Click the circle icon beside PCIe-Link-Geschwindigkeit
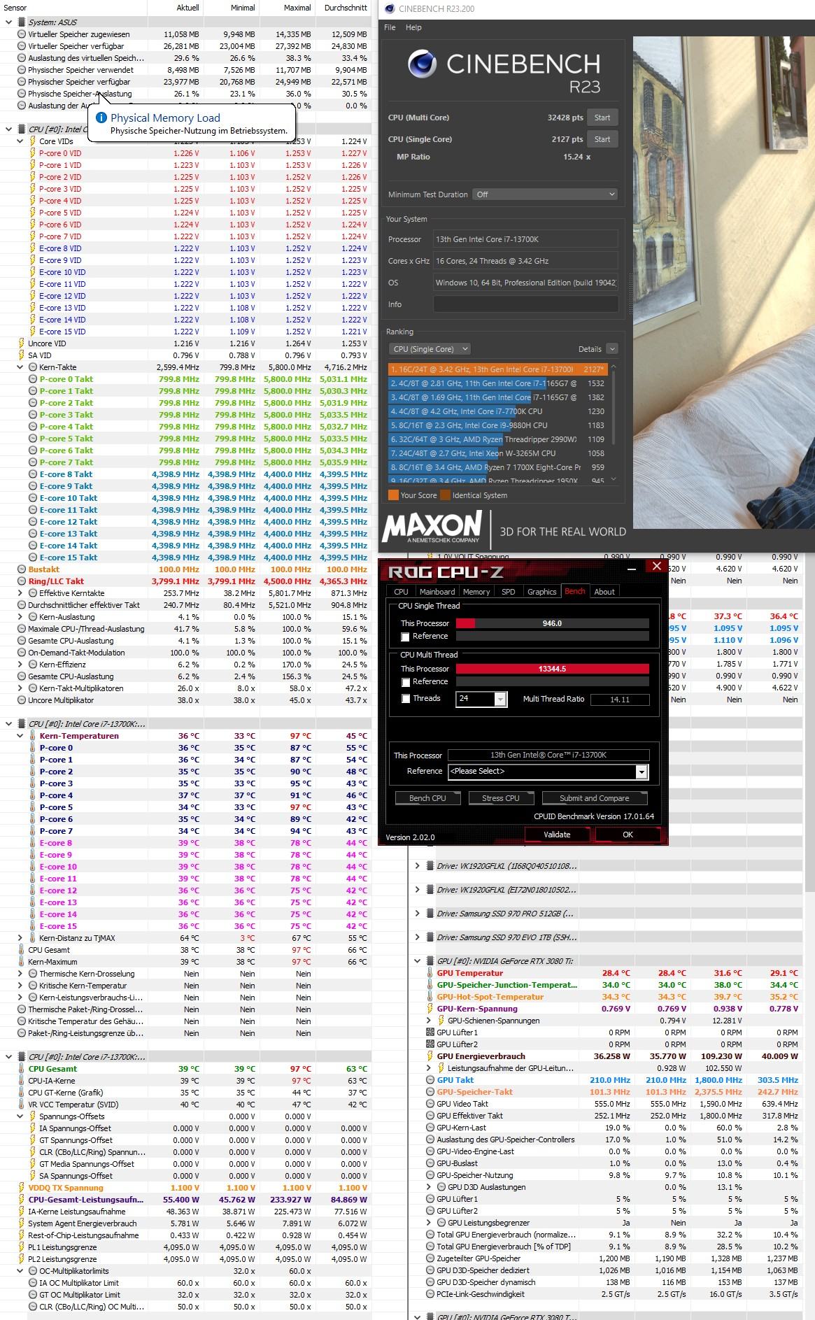815x1320 pixels. pos(430,1294)
